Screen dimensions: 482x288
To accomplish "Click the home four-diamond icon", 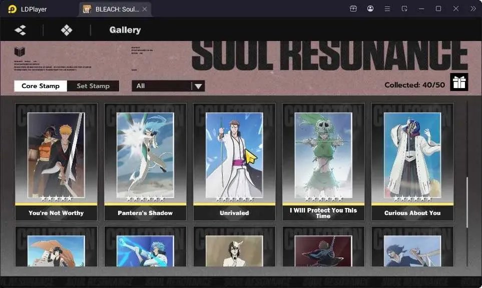I will pos(67,30).
